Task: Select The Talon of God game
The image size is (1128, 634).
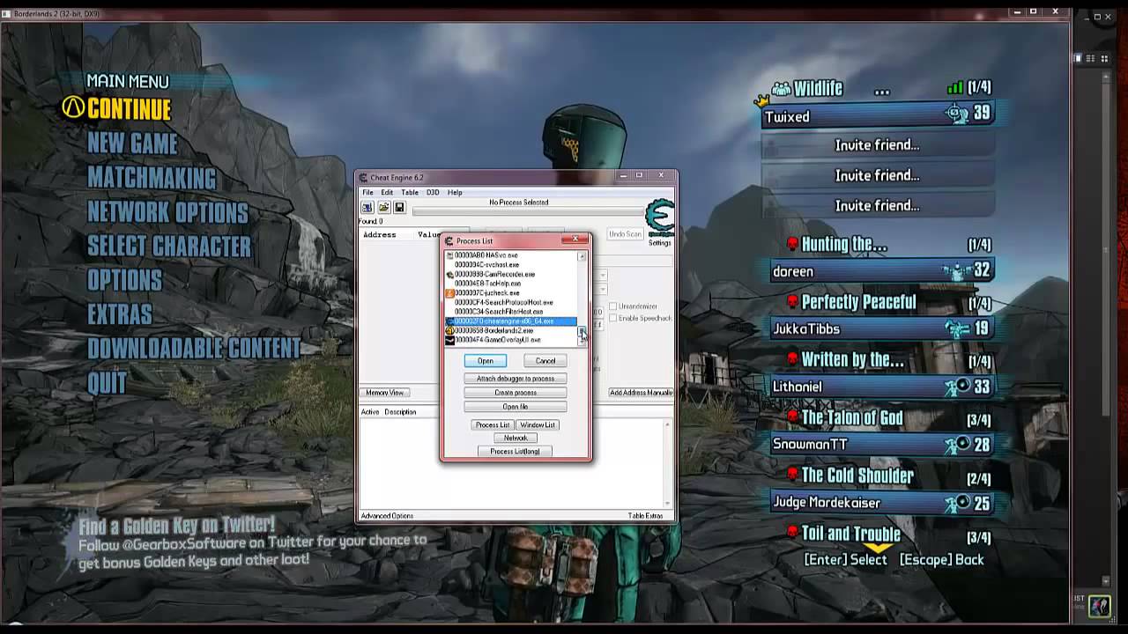Action: pos(852,417)
